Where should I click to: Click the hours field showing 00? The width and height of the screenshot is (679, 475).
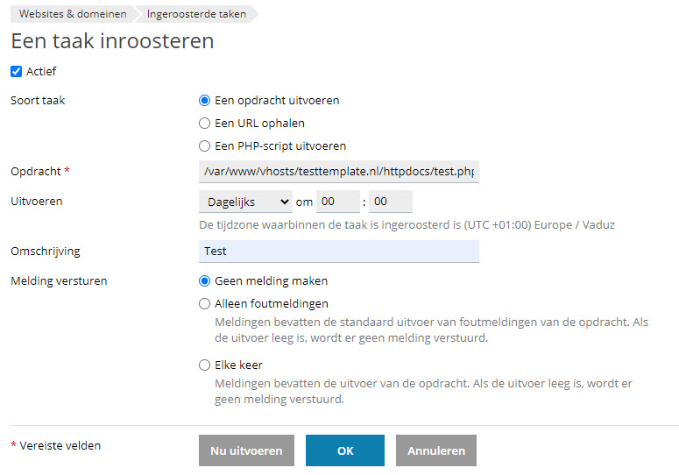[x=338, y=202]
